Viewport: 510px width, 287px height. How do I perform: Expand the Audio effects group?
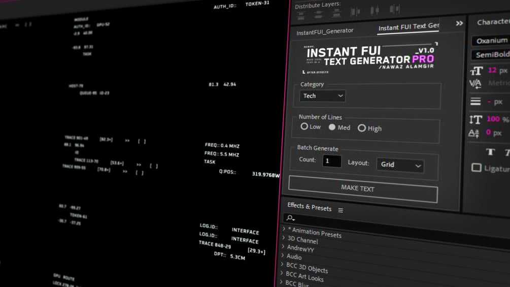(283, 255)
